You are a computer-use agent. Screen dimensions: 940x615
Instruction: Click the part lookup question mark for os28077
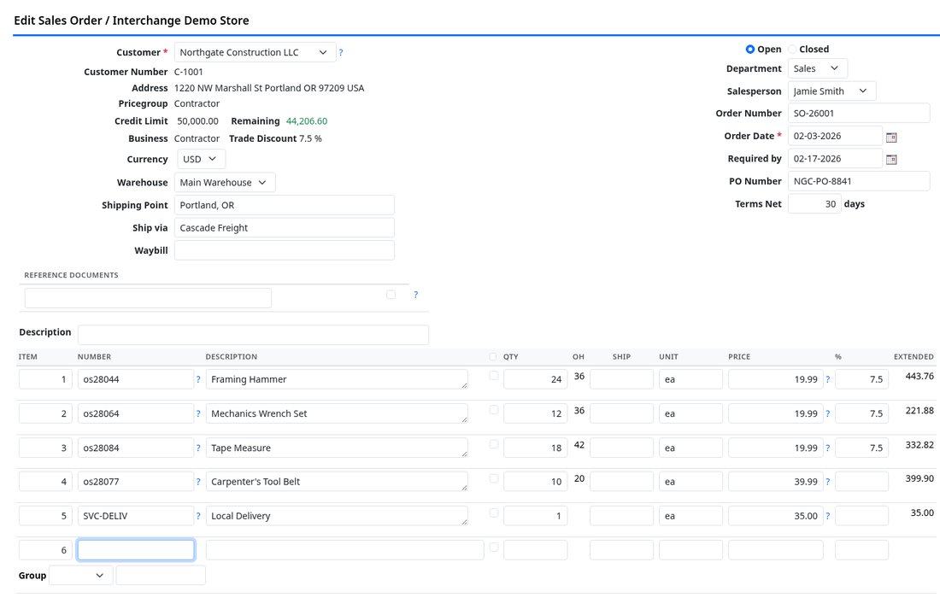tap(198, 482)
